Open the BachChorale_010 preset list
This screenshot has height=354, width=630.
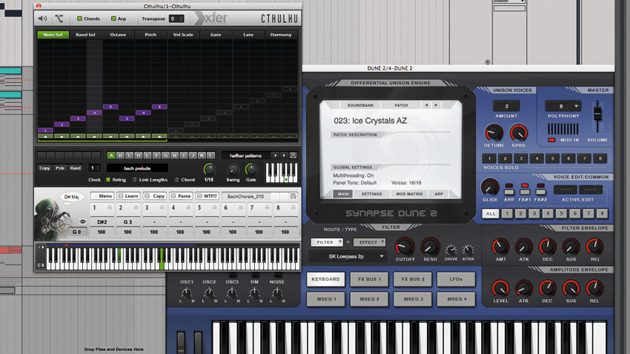[x=246, y=196]
